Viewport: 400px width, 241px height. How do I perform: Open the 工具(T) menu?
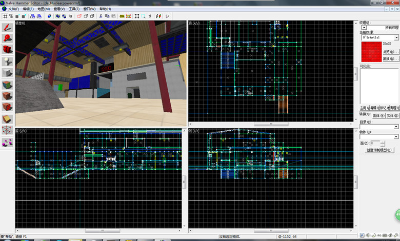pos(74,9)
